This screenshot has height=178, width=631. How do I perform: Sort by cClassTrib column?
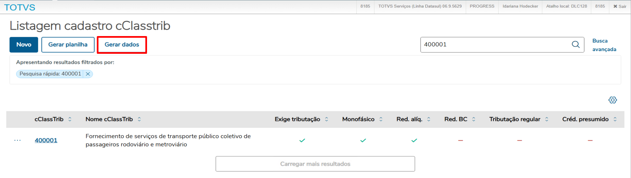pyautogui.click(x=70, y=119)
